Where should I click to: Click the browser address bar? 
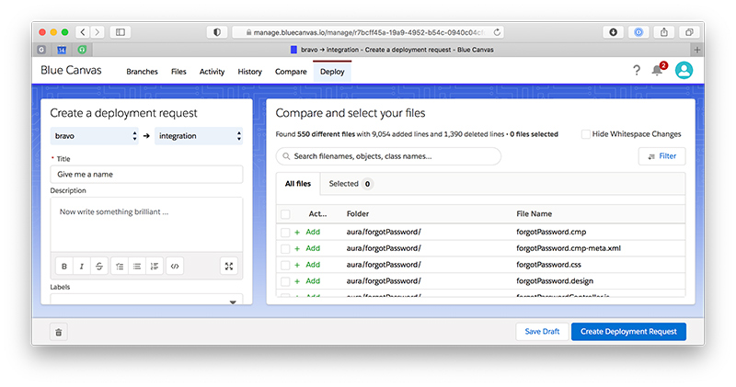369,32
